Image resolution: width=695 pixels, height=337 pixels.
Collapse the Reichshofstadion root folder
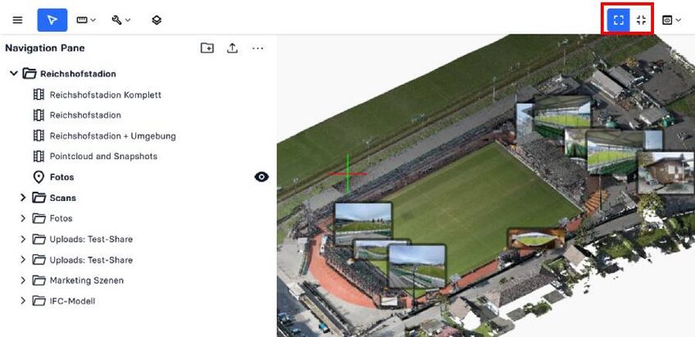coord(14,74)
